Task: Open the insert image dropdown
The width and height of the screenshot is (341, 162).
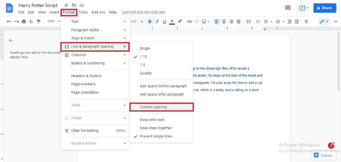Action: click(205, 21)
